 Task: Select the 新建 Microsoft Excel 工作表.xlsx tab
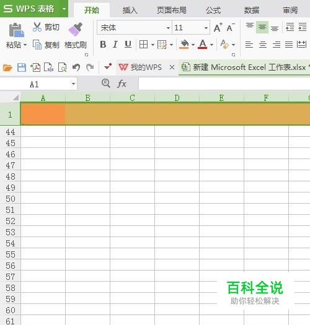click(x=244, y=67)
